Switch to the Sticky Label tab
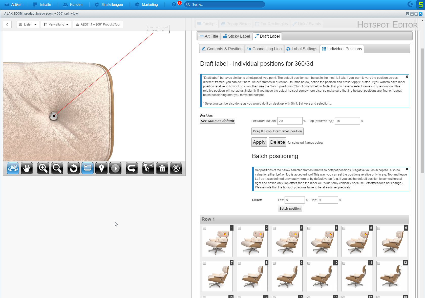425x298 pixels. (237, 36)
